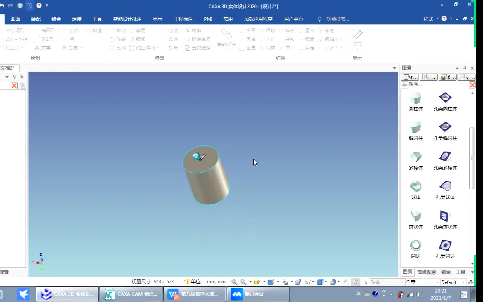Click the 搜索 field in catalog panel
This screenshot has width=483, height=302.
438,85
